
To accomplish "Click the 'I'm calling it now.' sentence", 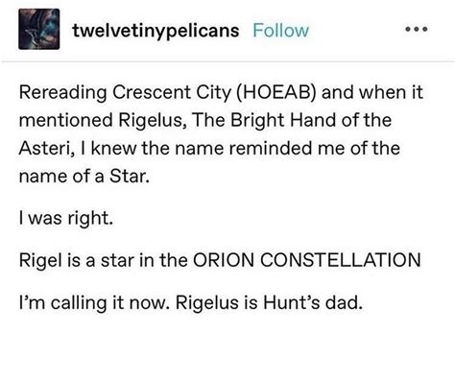I will tap(94, 302).
